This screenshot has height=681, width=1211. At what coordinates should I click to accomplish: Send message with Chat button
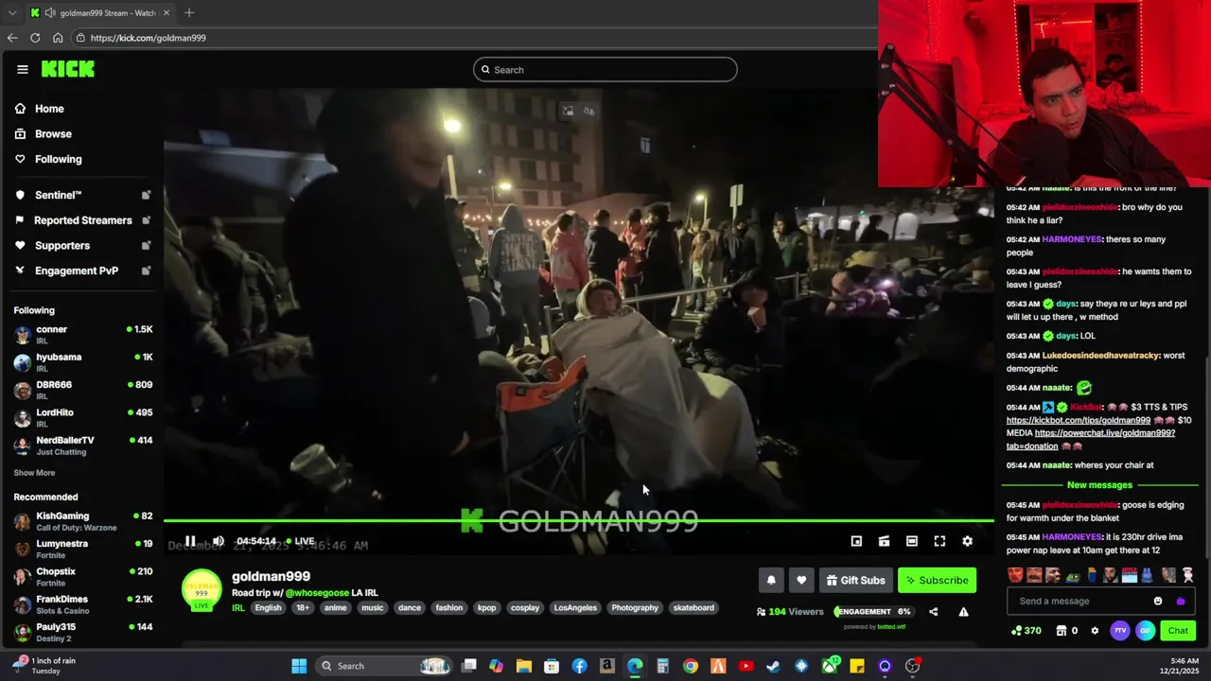point(1178,631)
